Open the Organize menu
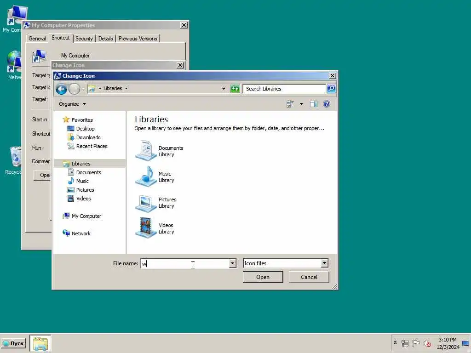The image size is (471, 353). tap(72, 104)
